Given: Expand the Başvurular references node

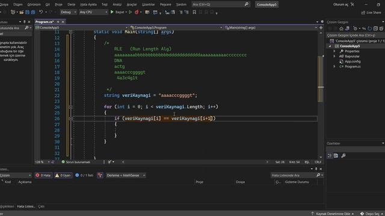Looking at the screenshot, I should coord(334,56).
